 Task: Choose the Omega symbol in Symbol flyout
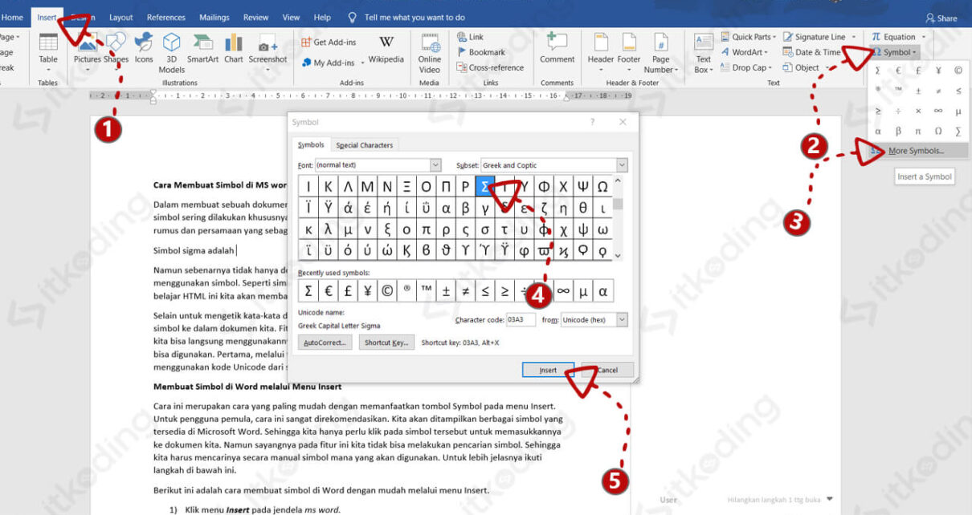(x=937, y=131)
